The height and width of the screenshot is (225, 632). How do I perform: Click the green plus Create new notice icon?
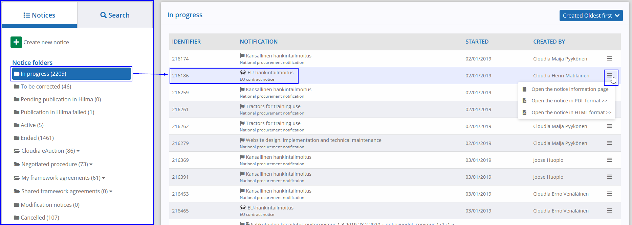pos(16,42)
